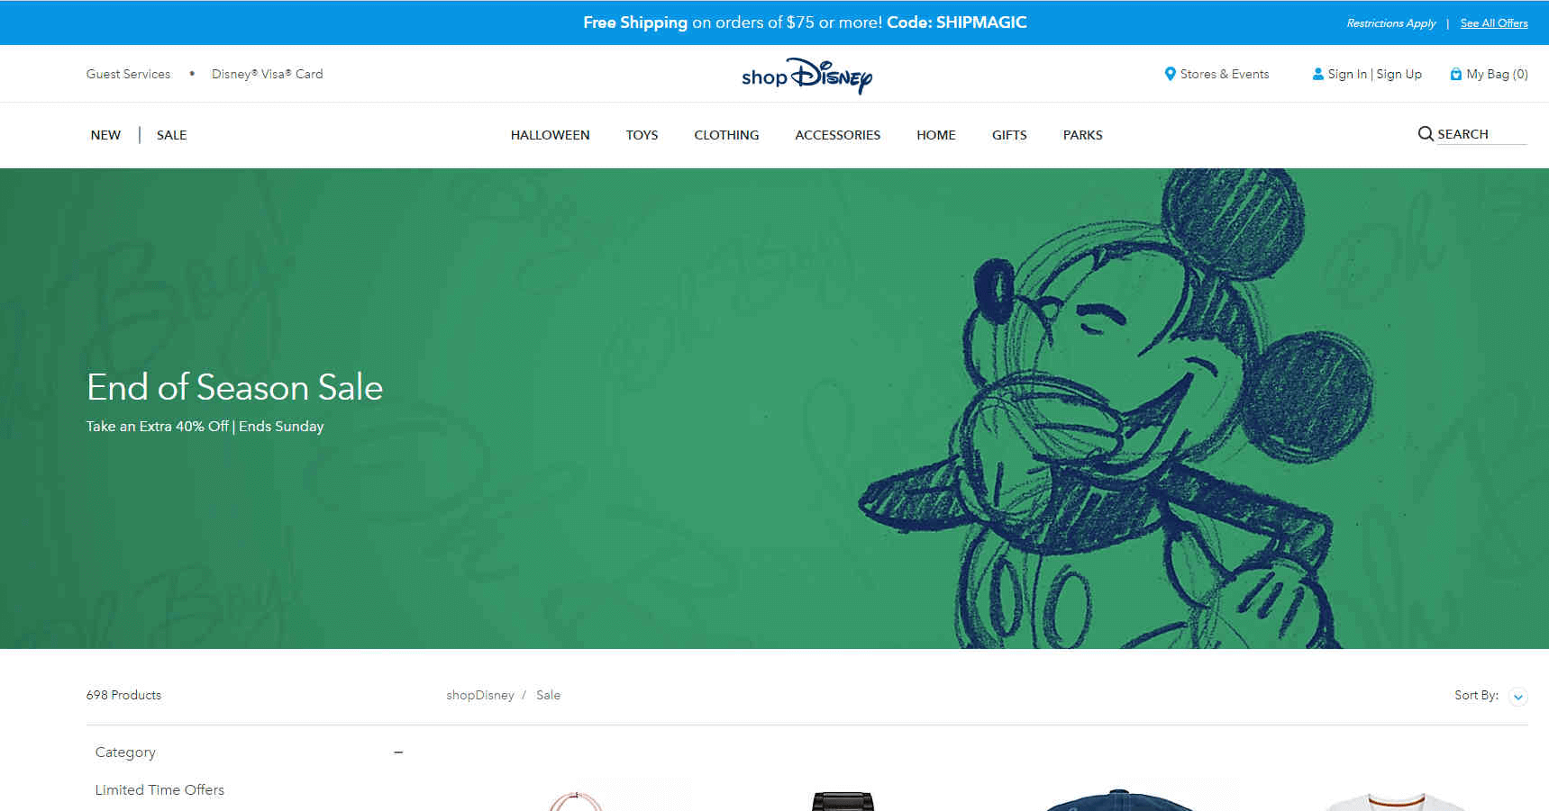Click the Sort By label
The height and width of the screenshot is (811, 1549).
coord(1476,695)
